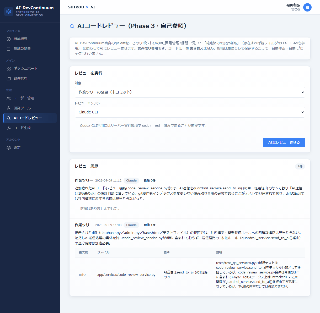The width and height of the screenshot is (320, 313).
Task: Open the 機能概要 sidebar item
Action: [x=30, y=39]
